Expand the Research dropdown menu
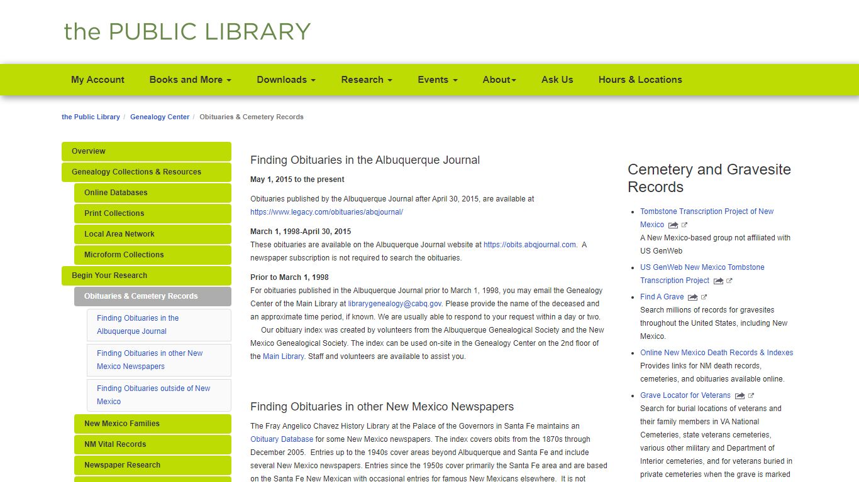The height and width of the screenshot is (482, 859). (367, 80)
